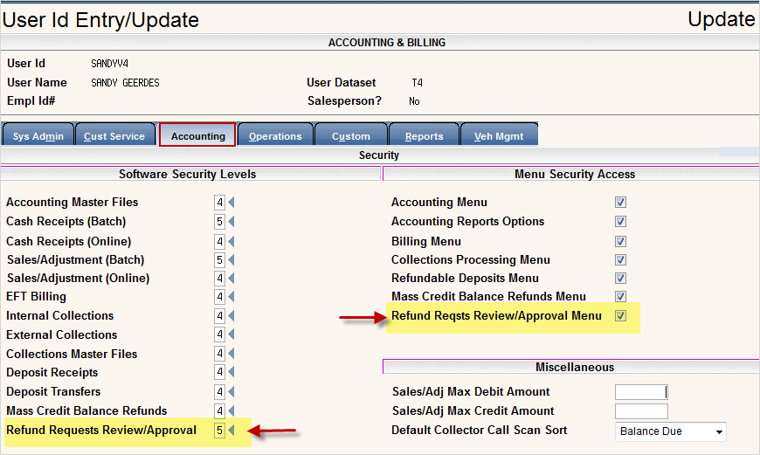The height and width of the screenshot is (455, 760).
Task: Open lookup arrow for Deposit Receipts
Action: click(231, 372)
